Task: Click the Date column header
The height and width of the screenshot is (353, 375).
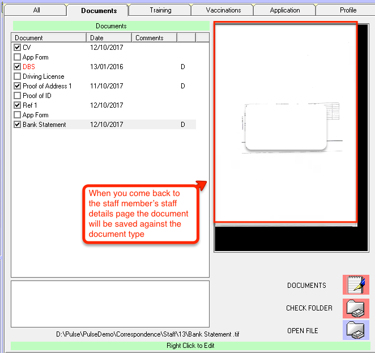Action: (x=109, y=38)
